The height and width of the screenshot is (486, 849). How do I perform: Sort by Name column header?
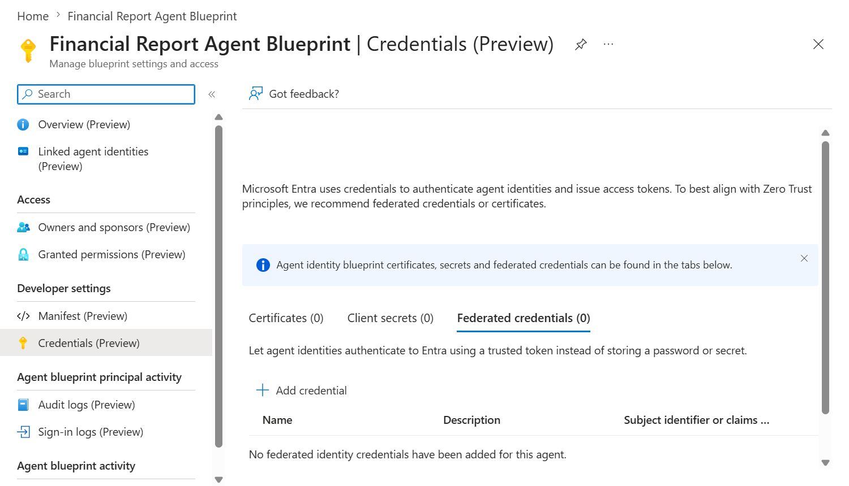(277, 420)
